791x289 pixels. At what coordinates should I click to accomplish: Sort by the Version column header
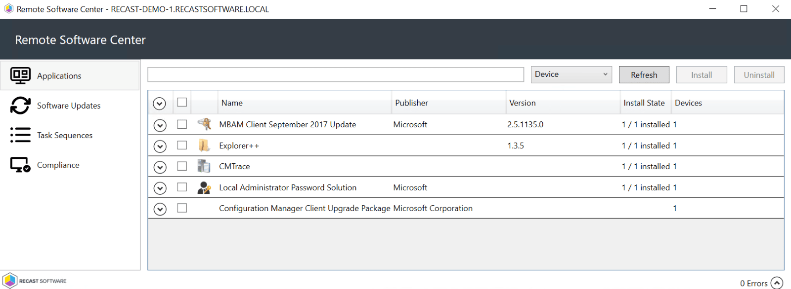[563, 103]
